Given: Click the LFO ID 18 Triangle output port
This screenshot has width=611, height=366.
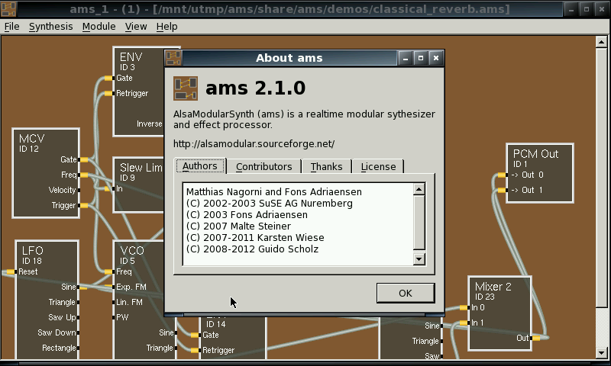Looking at the screenshot, I should point(79,302).
